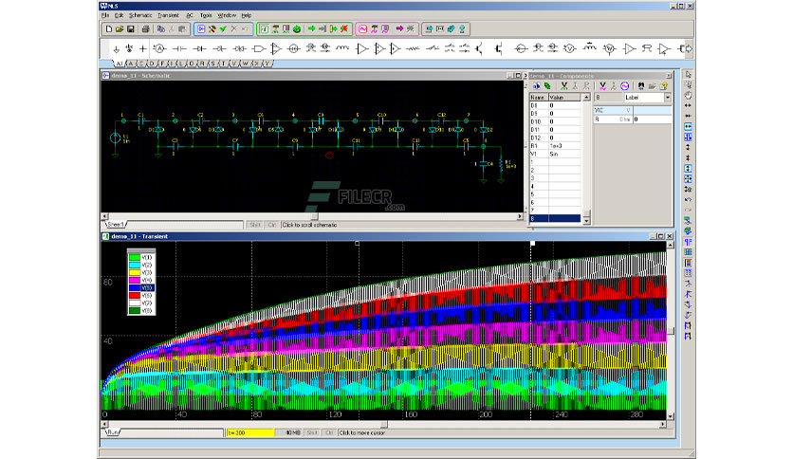
Task: Click the cyan V(2) legend swatch
Action: [x=135, y=265]
